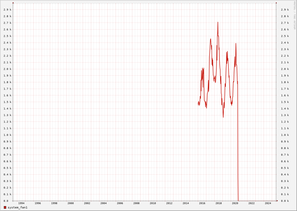Click the 1.5 k label on left axis
297x211 pixels.
[7, 102]
